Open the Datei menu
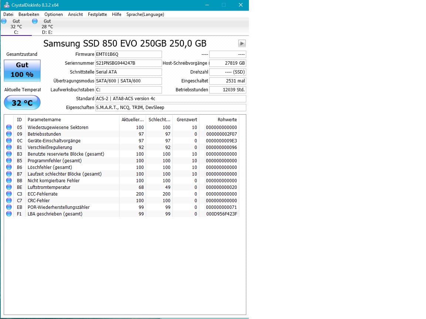 (x=8, y=14)
